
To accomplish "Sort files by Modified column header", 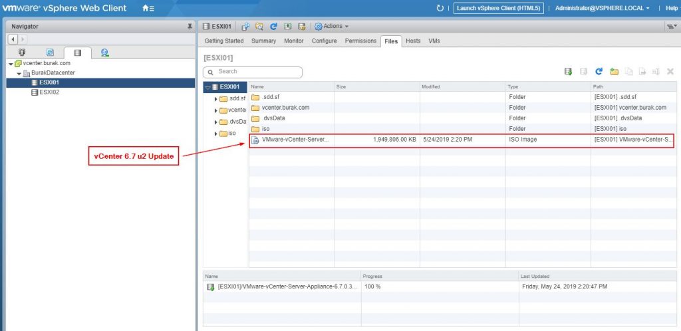I will click(x=463, y=87).
